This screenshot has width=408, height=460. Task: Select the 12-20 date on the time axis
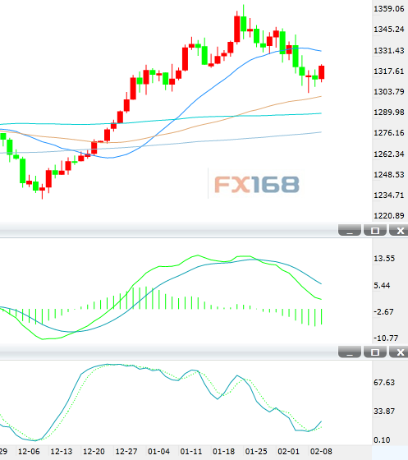pyautogui.click(x=94, y=452)
